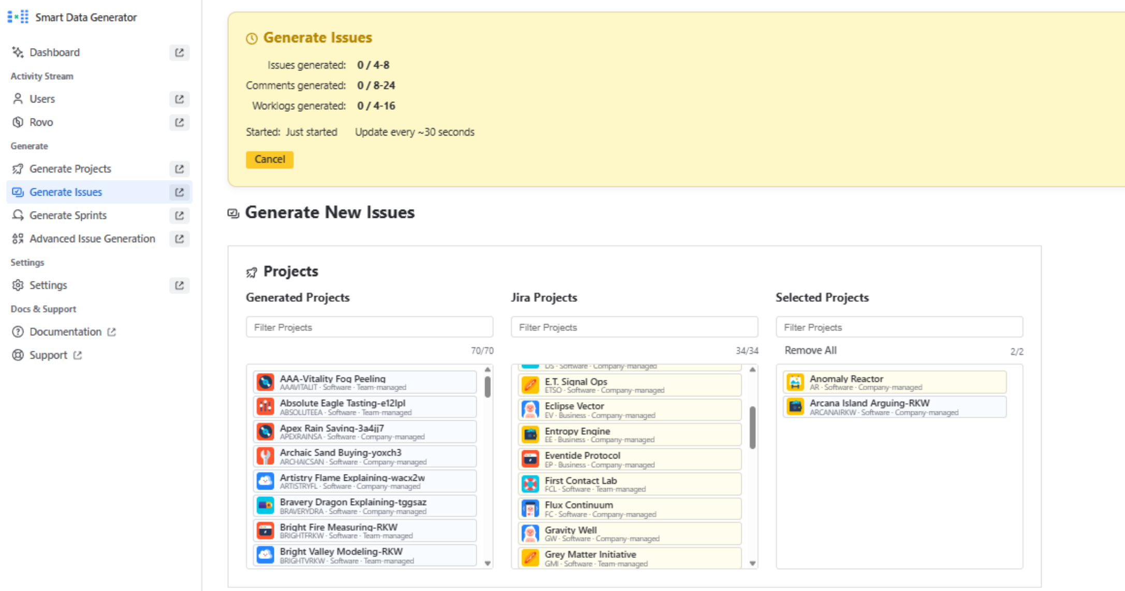The height and width of the screenshot is (591, 1125).
Task: Open the Support link
Action: tap(48, 355)
